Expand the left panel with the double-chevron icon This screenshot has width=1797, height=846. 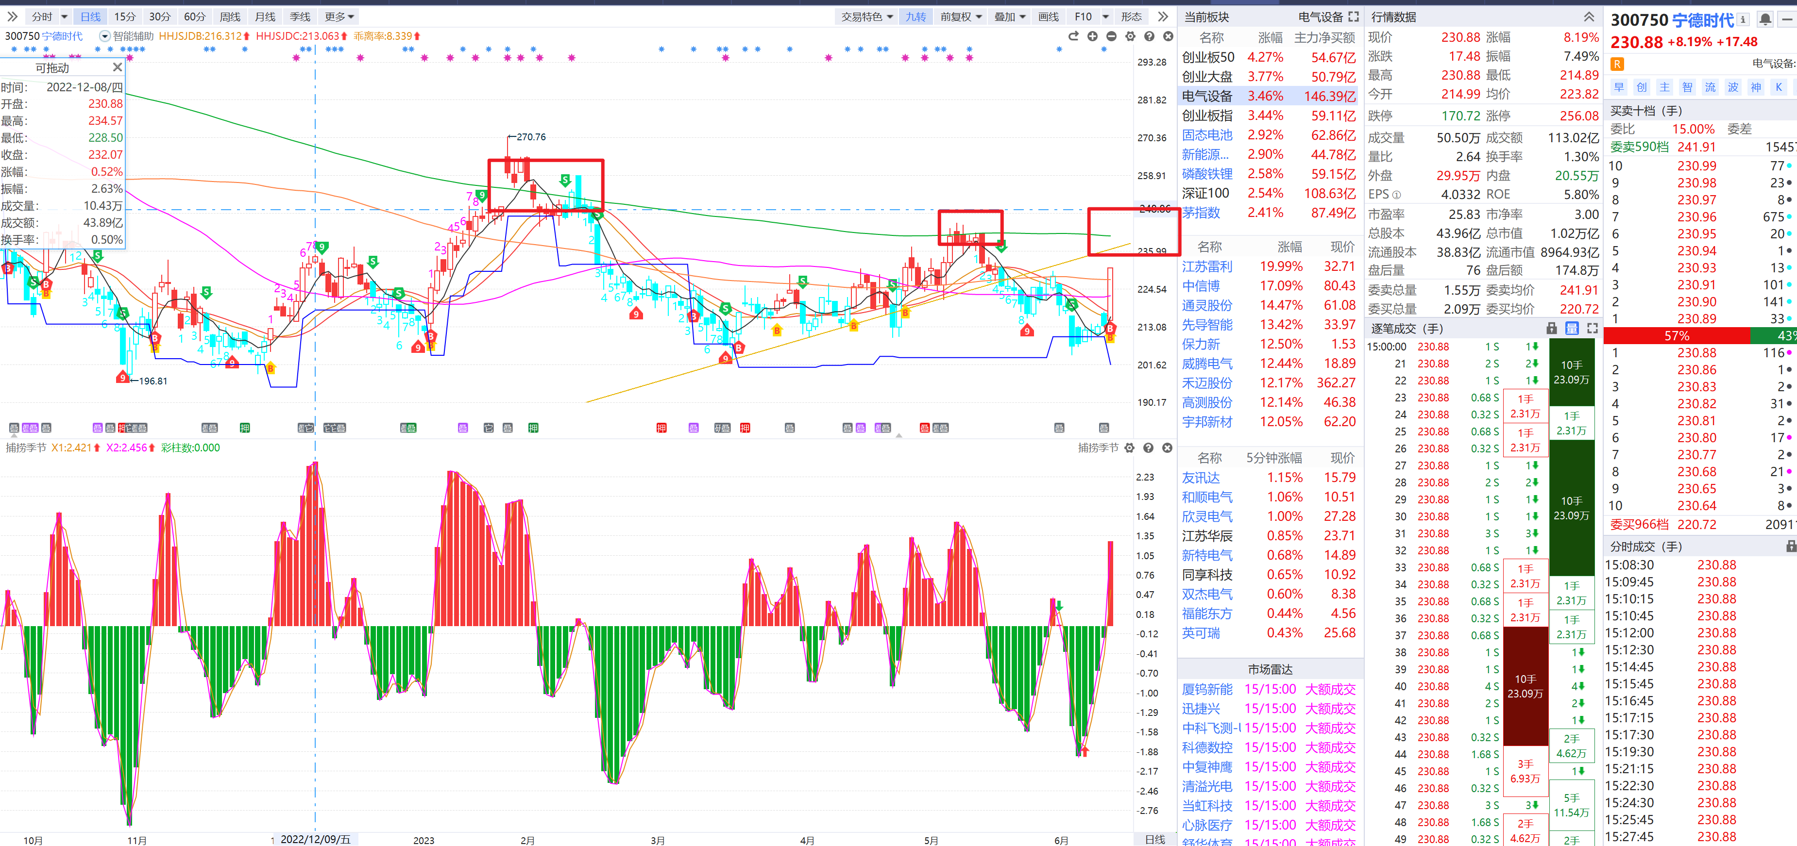pos(13,16)
